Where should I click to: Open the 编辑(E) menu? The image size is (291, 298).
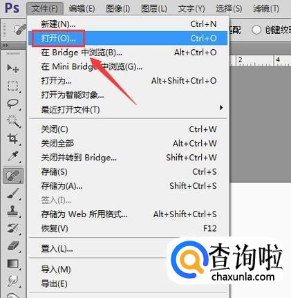82,9
